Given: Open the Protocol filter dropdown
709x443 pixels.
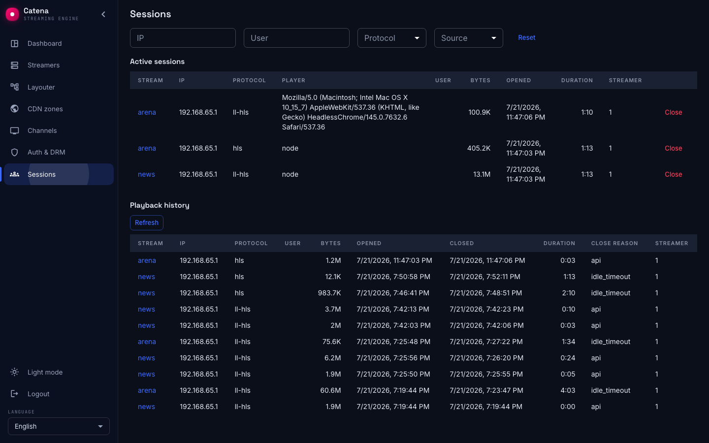Looking at the screenshot, I should (392, 38).
